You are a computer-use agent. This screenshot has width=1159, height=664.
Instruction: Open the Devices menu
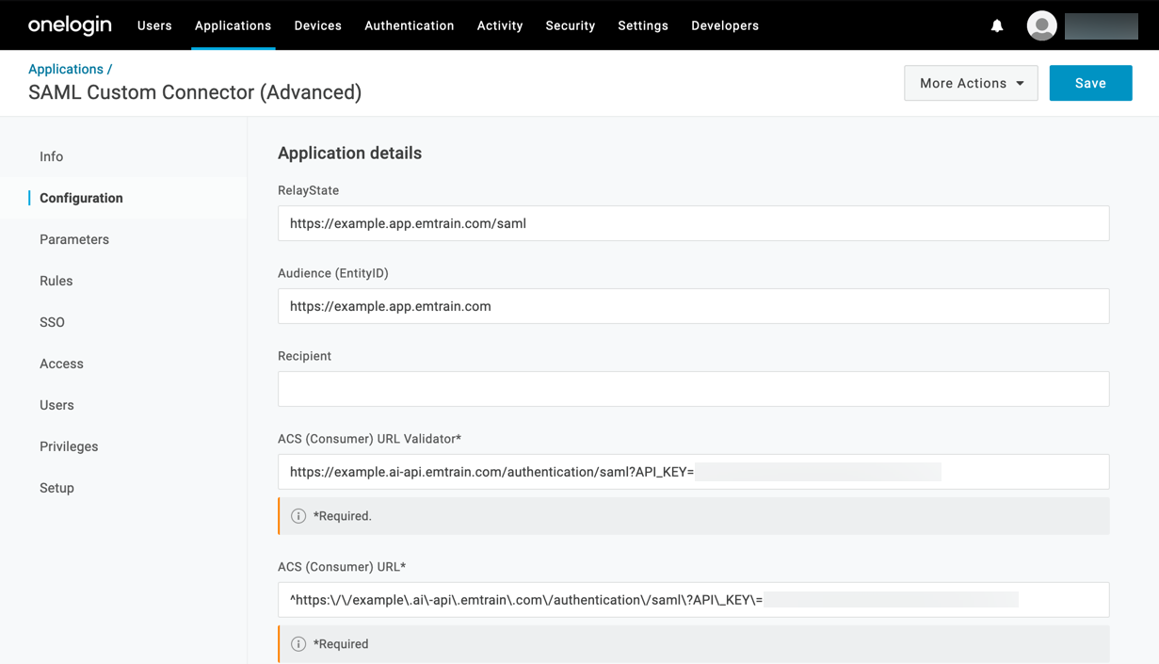pyautogui.click(x=317, y=25)
